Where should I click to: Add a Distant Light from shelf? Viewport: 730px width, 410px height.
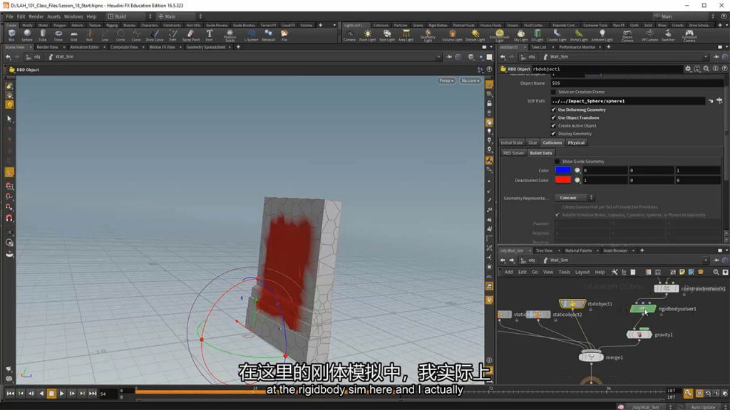(475, 36)
